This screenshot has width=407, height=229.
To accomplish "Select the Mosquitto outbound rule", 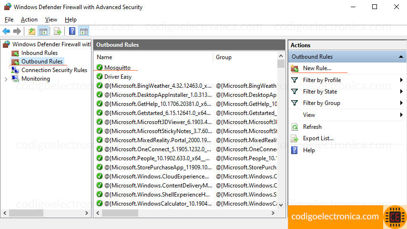I will coord(117,68).
